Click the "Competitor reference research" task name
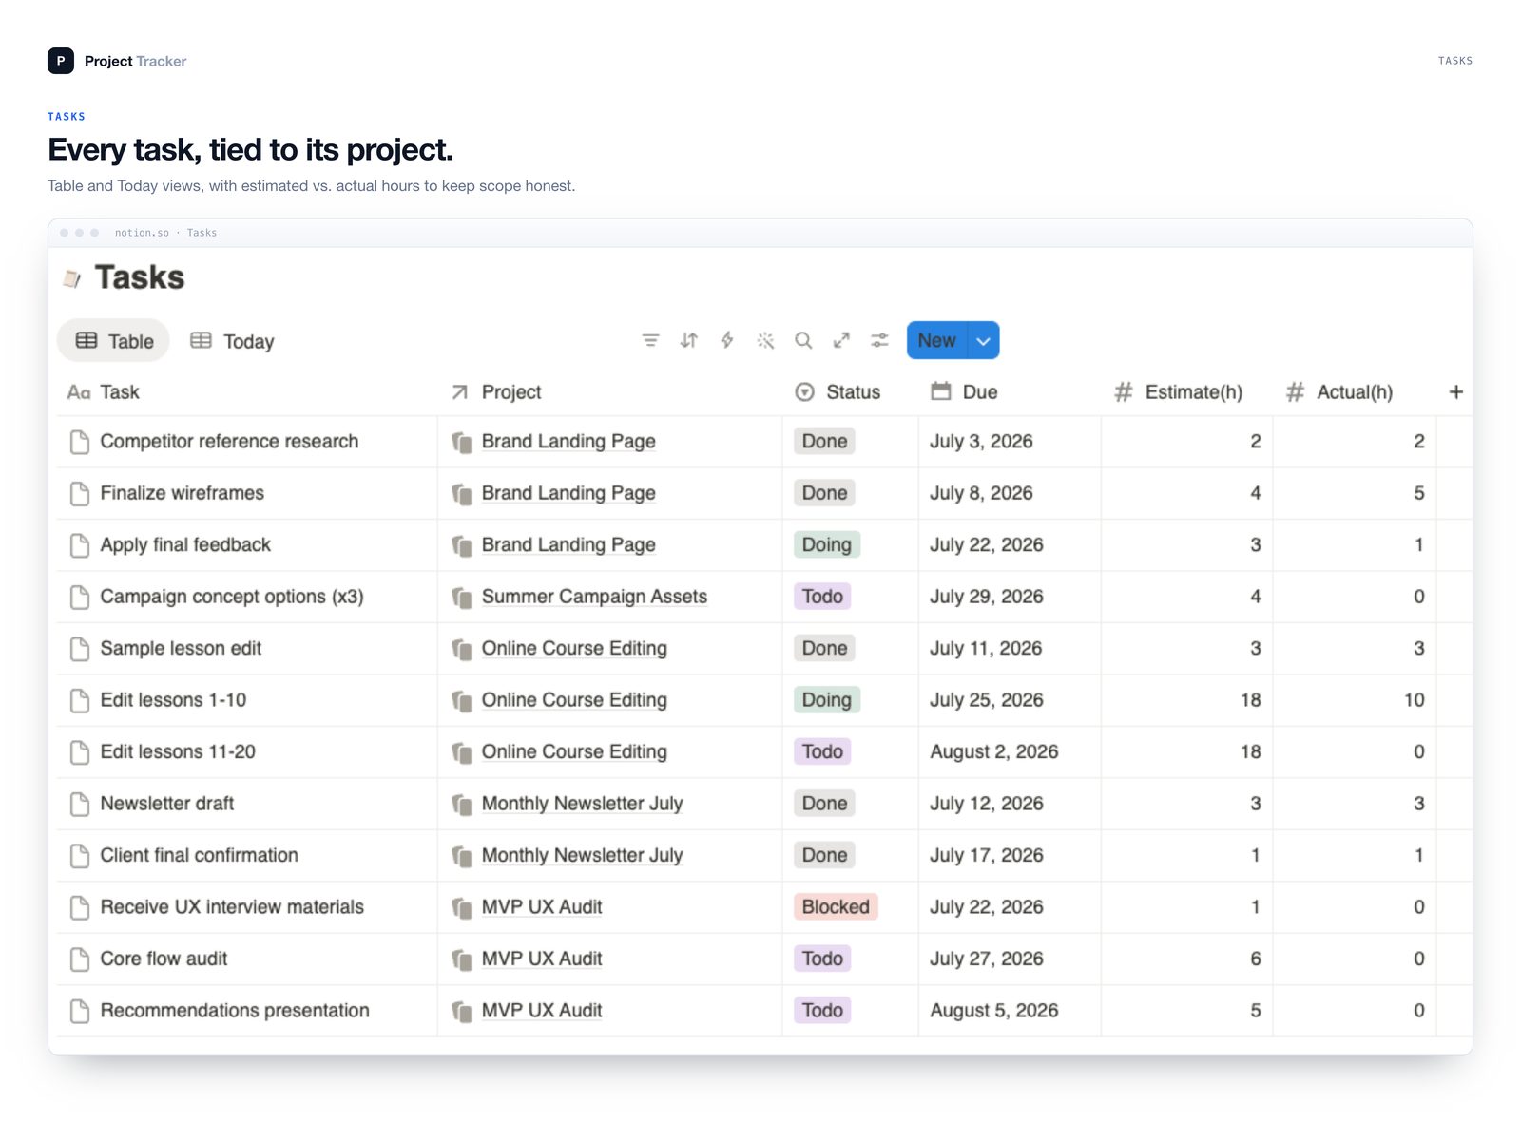This screenshot has height=1140, width=1521. coord(229,442)
